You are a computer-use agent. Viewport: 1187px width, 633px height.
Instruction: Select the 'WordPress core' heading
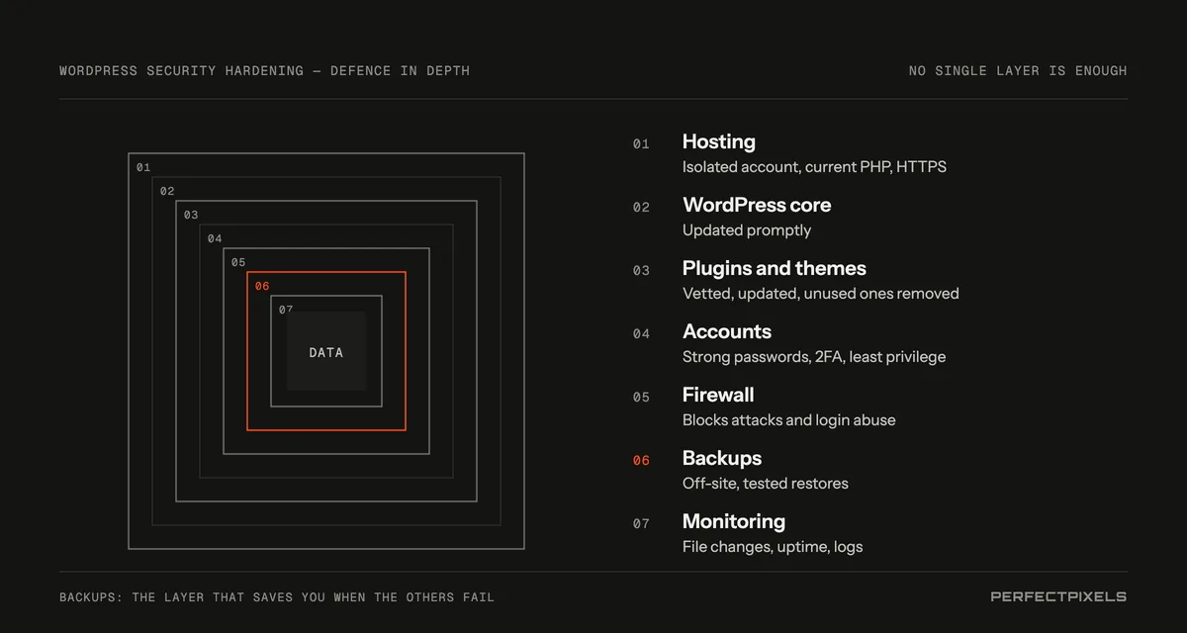coord(757,206)
